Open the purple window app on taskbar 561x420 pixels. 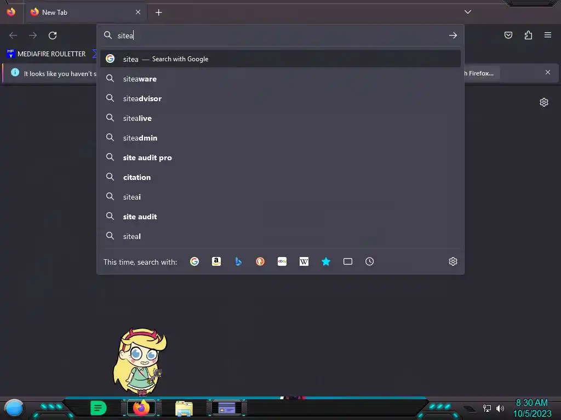tap(226, 408)
